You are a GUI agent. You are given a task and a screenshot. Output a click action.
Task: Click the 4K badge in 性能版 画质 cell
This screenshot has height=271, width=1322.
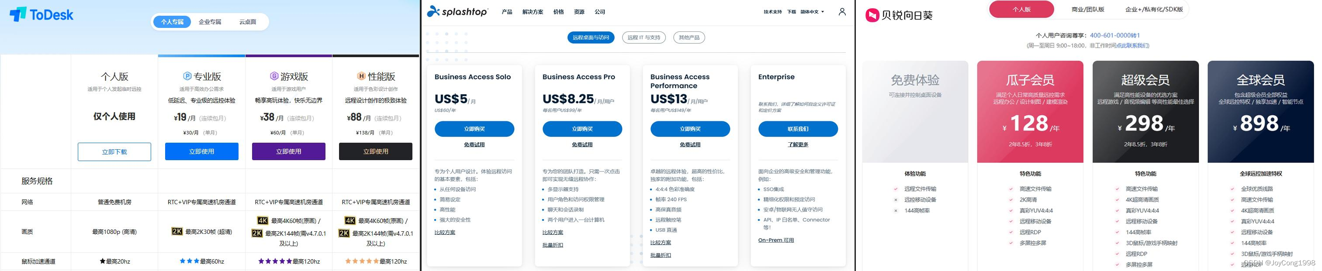350,221
